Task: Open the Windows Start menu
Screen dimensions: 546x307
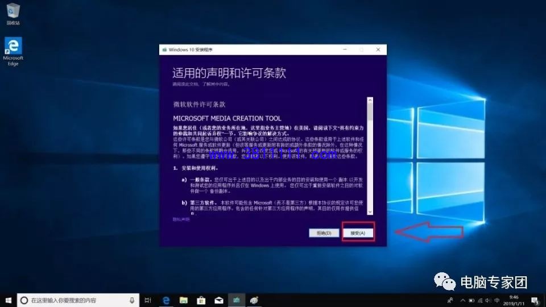Action: point(8,300)
